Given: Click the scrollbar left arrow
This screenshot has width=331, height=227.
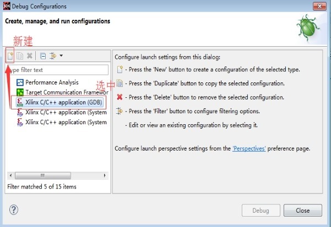Looking at the screenshot, I should click(10, 175).
